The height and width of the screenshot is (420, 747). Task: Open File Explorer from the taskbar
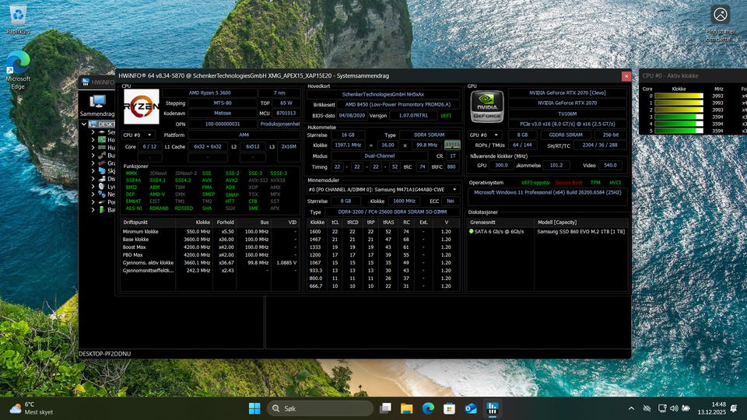point(406,408)
